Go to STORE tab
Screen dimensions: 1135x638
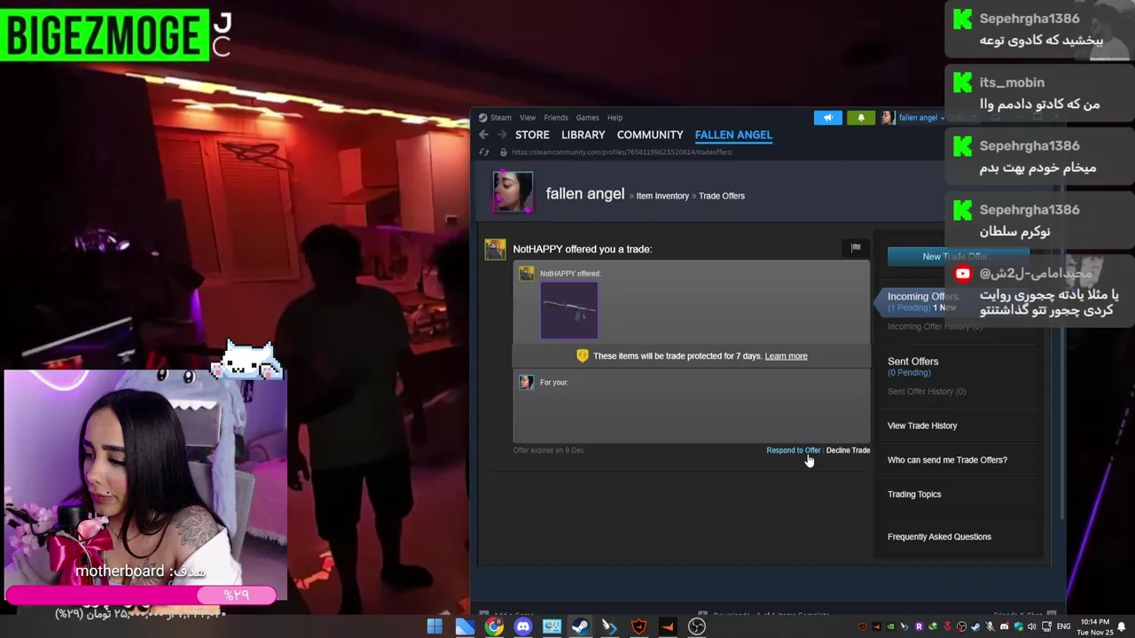point(532,135)
